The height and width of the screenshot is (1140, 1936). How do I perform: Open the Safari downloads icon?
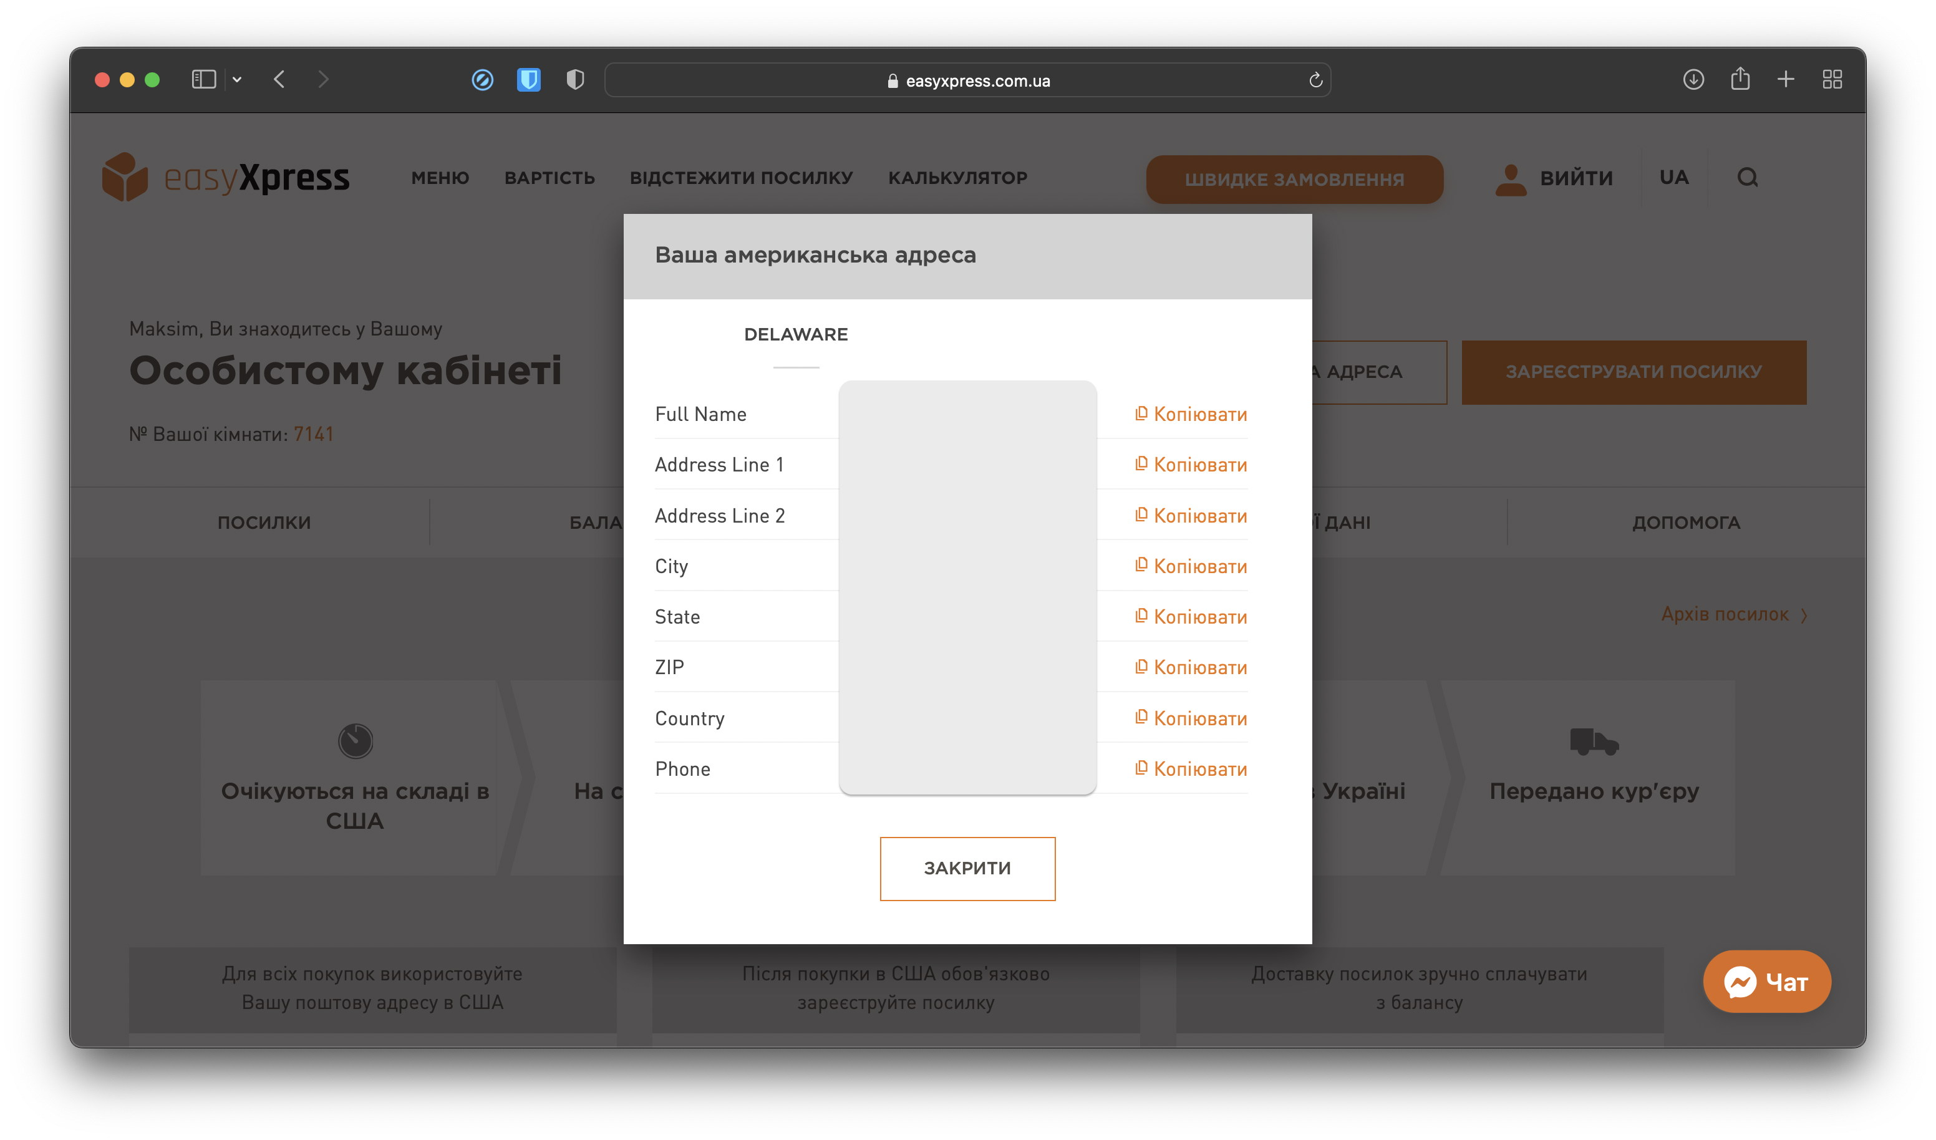[x=1693, y=79]
